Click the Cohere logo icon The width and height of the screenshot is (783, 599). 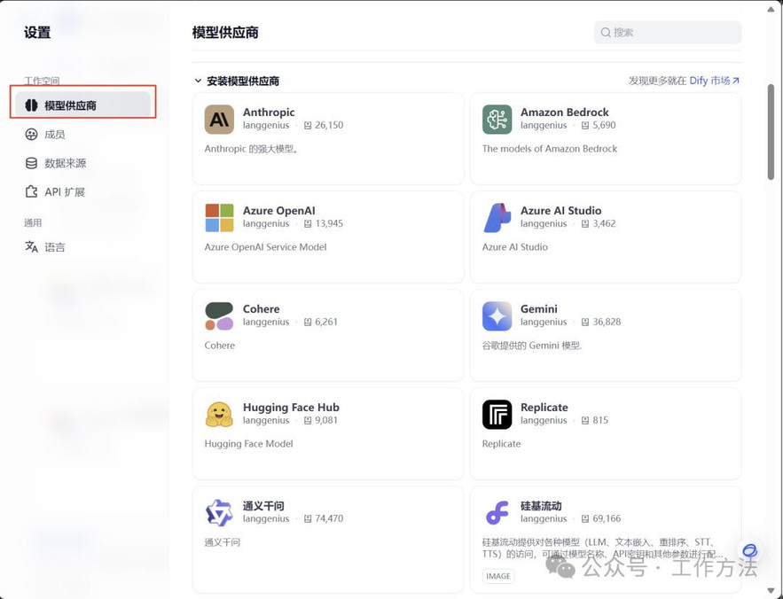[219, 316]
